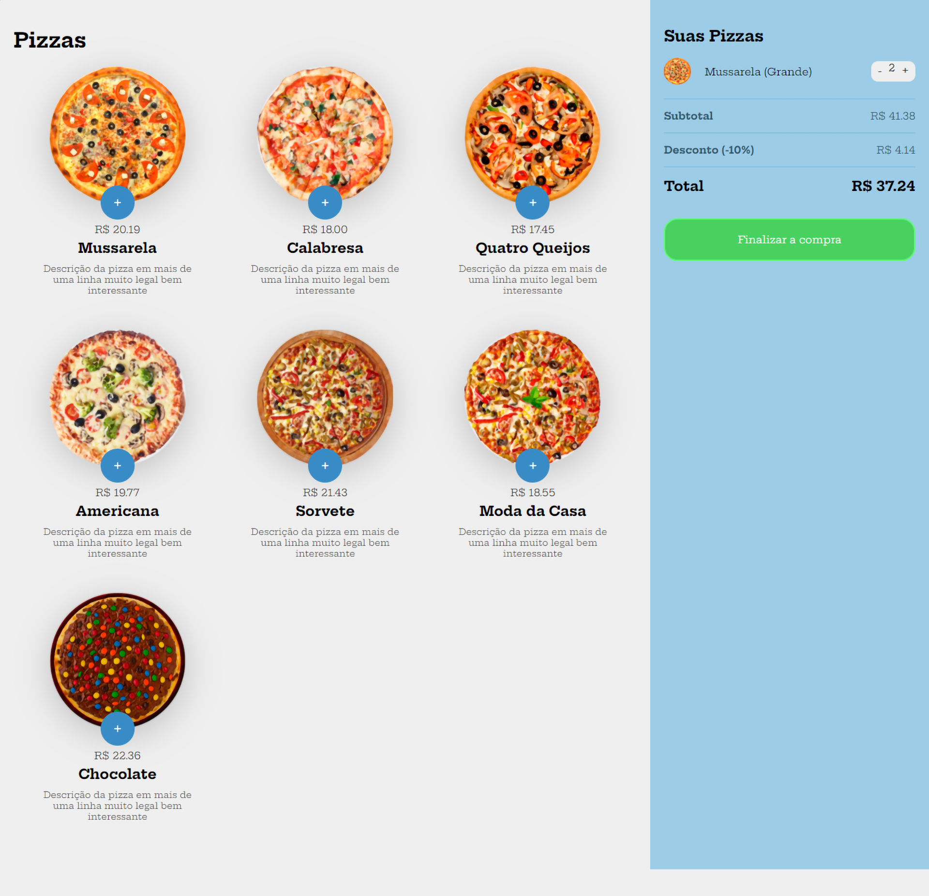Increase Mussarela quantity in cart
Screen dimensions: 929x896
pyautogui.click(x=905, y=71)
